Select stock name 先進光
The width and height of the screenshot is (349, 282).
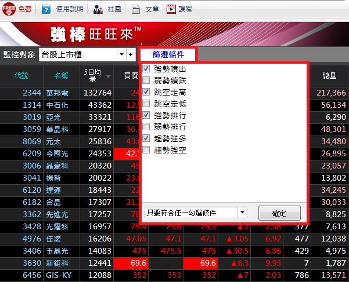(57, 214)
